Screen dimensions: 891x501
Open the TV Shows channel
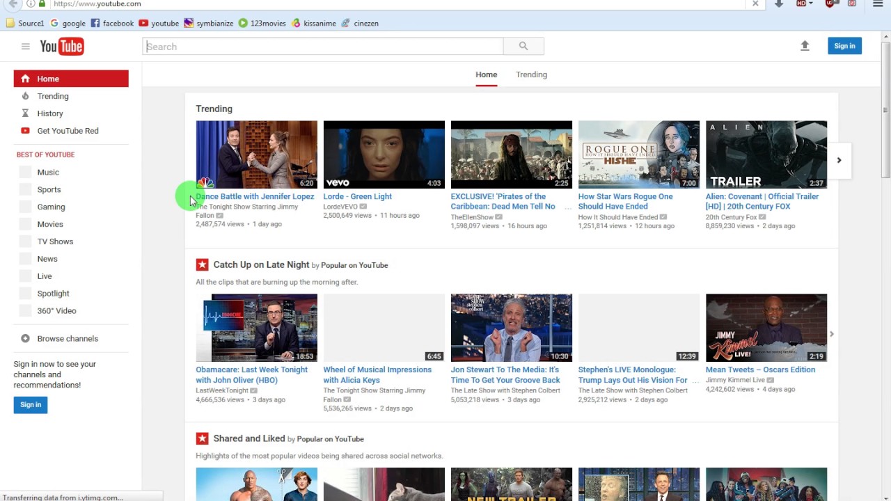(x=55, y=241)
